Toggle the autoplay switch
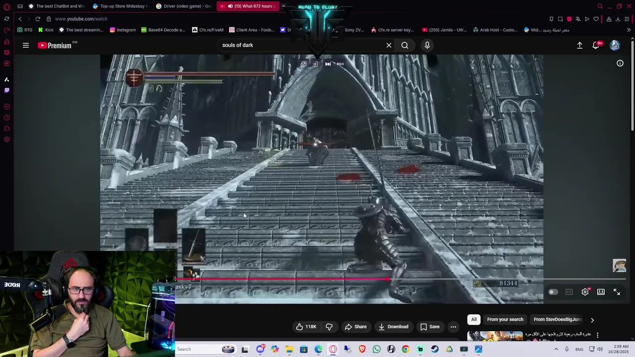Screen dimensions: 635x357 pyautogui.click(x=553, y=292)
